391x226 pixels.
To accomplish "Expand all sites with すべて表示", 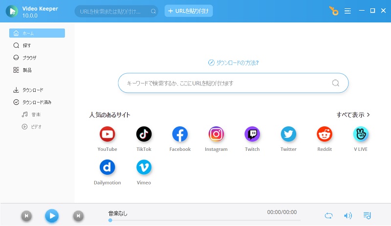I will pyautogui.click(x=353, y=115).
